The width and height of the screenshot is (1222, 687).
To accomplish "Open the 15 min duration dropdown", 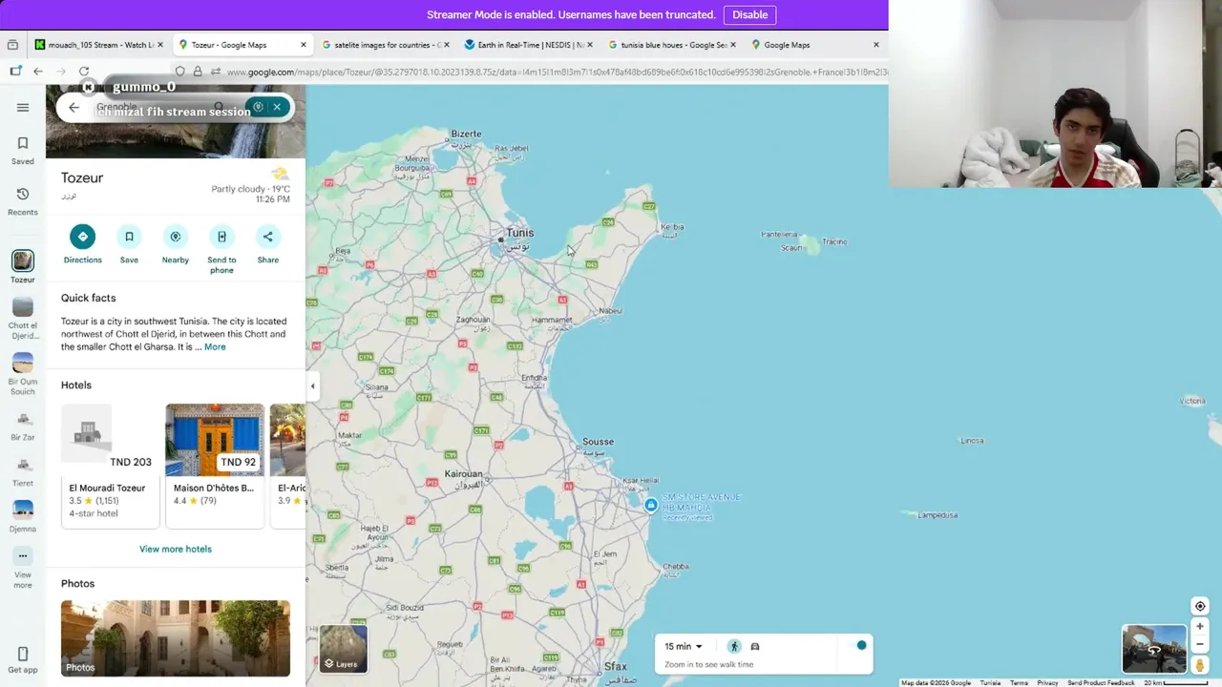I will pos(683,646).
